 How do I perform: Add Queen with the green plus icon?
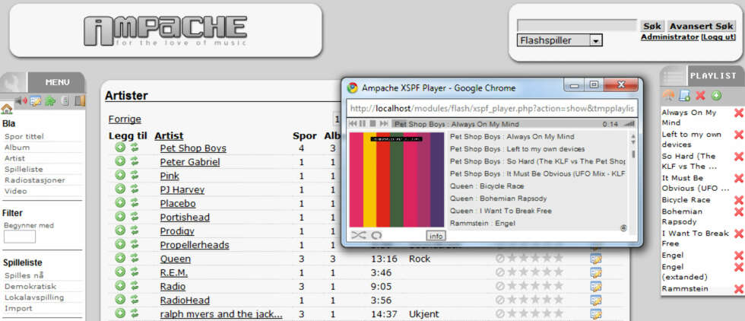120,258
